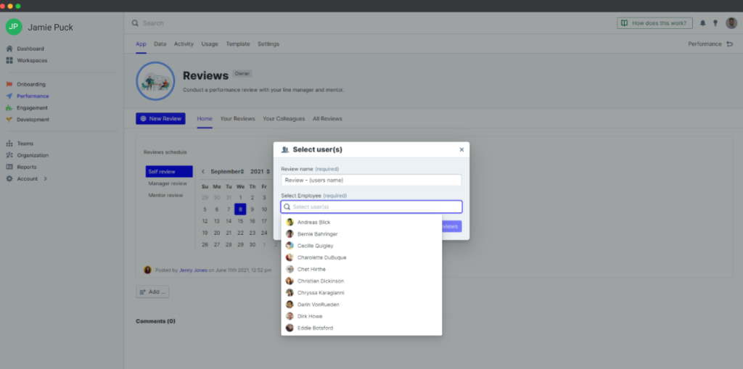Image resolution: width=743 pixels, height=369 pixels.
Task: Switch to the Settings tab
Action: click(x=268, y=44)
